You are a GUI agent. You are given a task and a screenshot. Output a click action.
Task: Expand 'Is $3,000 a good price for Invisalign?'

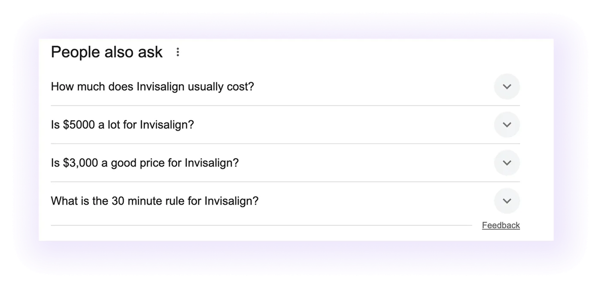coord(507,163)
